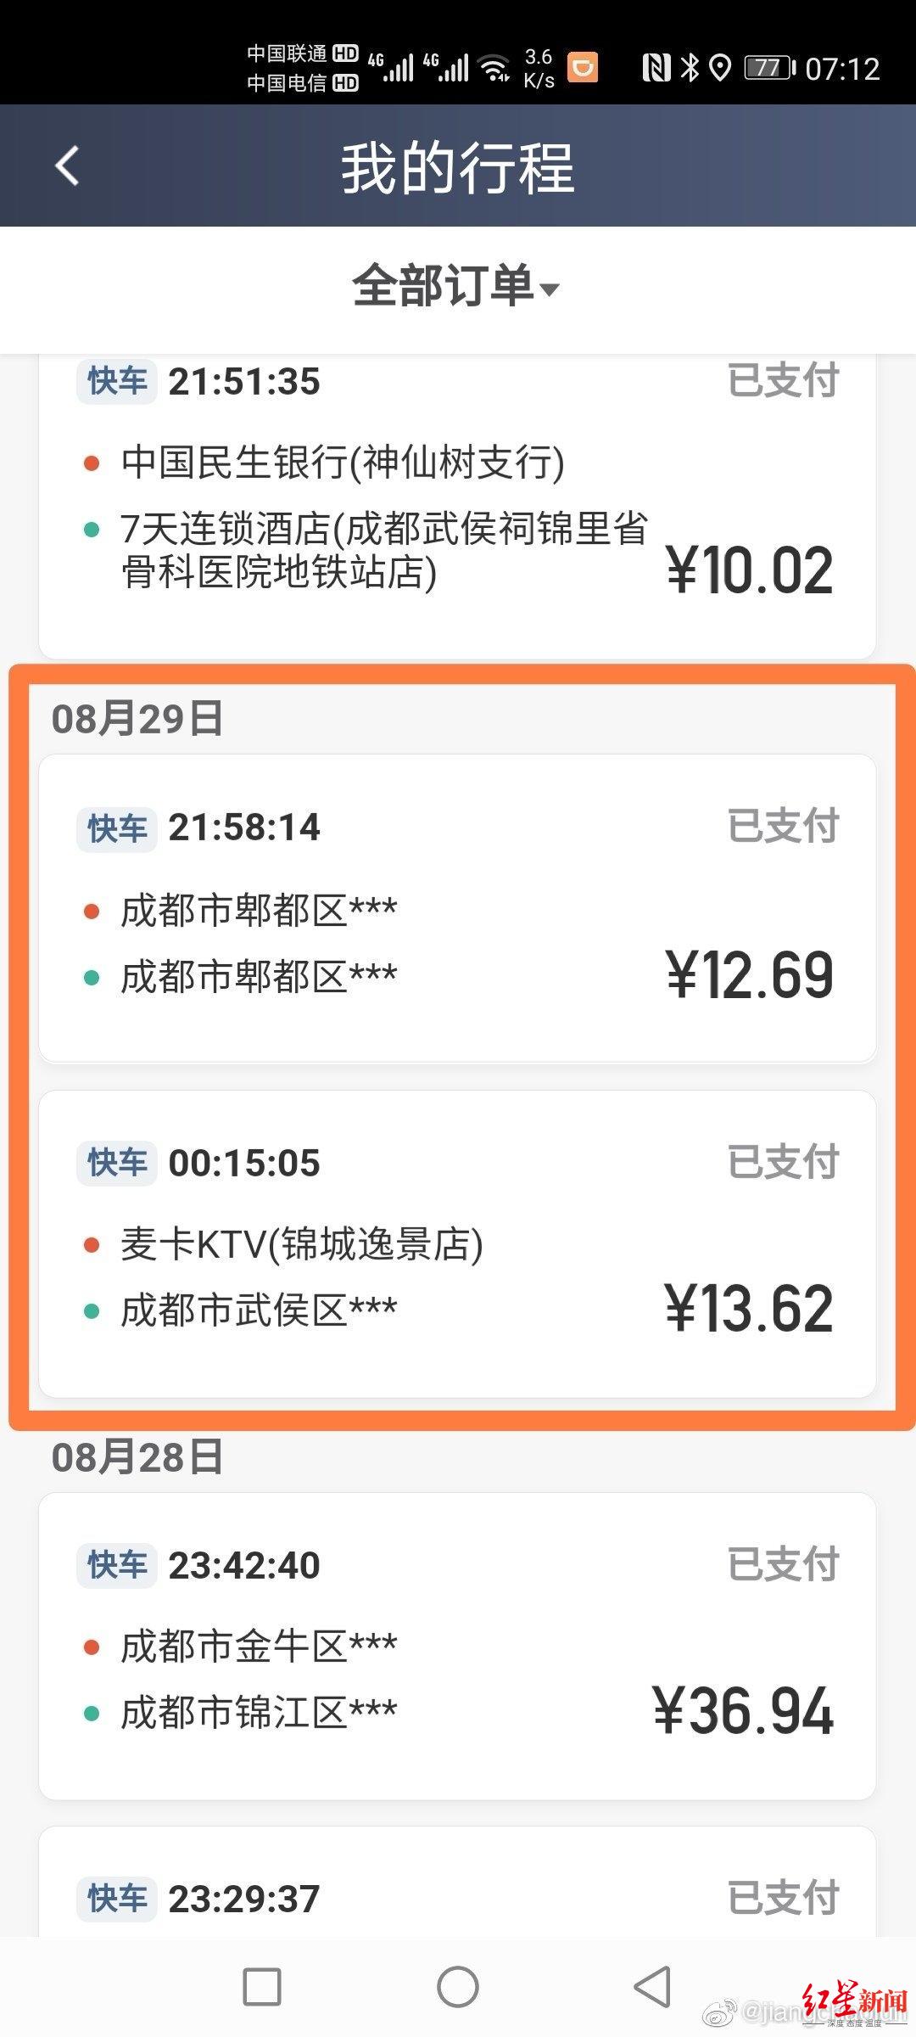Tap the Bluetooth icon in status bar
The height and width of the screenshot is (2037, 916).
pos(690,67)
